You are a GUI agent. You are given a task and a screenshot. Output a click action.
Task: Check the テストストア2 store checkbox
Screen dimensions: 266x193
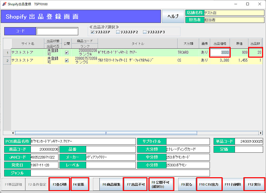click(118, 32)
